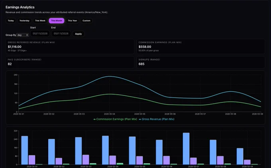Apply the selected date range
271x168 pixels.
[78, 34]
